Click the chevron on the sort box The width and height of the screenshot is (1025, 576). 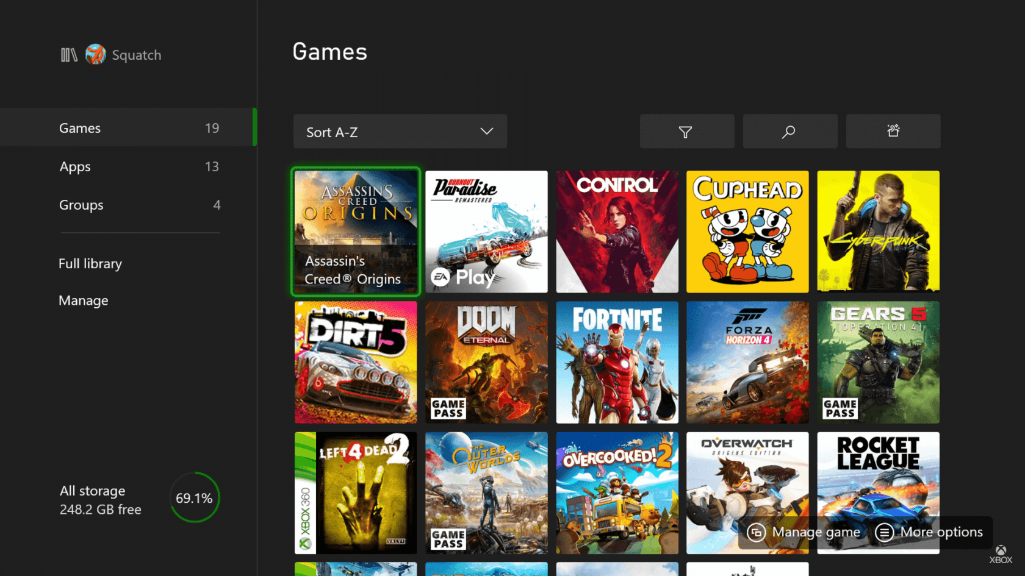pyautogui.click(x=486, y=132)
